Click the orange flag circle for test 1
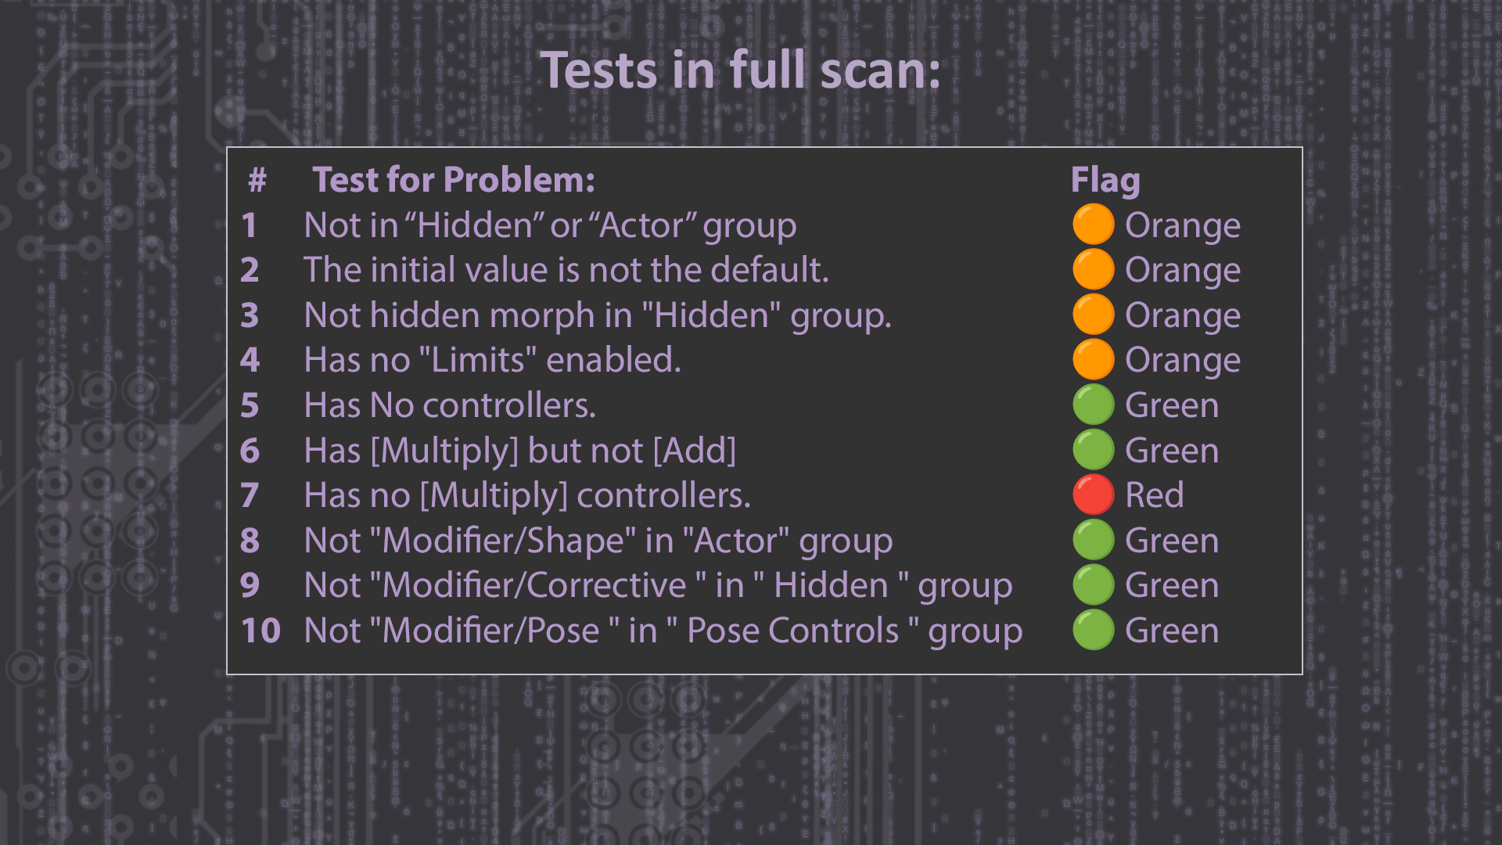The width and height of the screenshot is (1502, 845). [1093, 225]
